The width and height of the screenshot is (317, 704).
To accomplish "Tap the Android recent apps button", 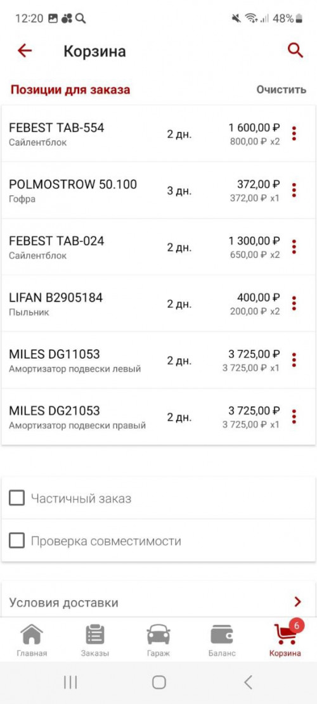I will [70, 682].
